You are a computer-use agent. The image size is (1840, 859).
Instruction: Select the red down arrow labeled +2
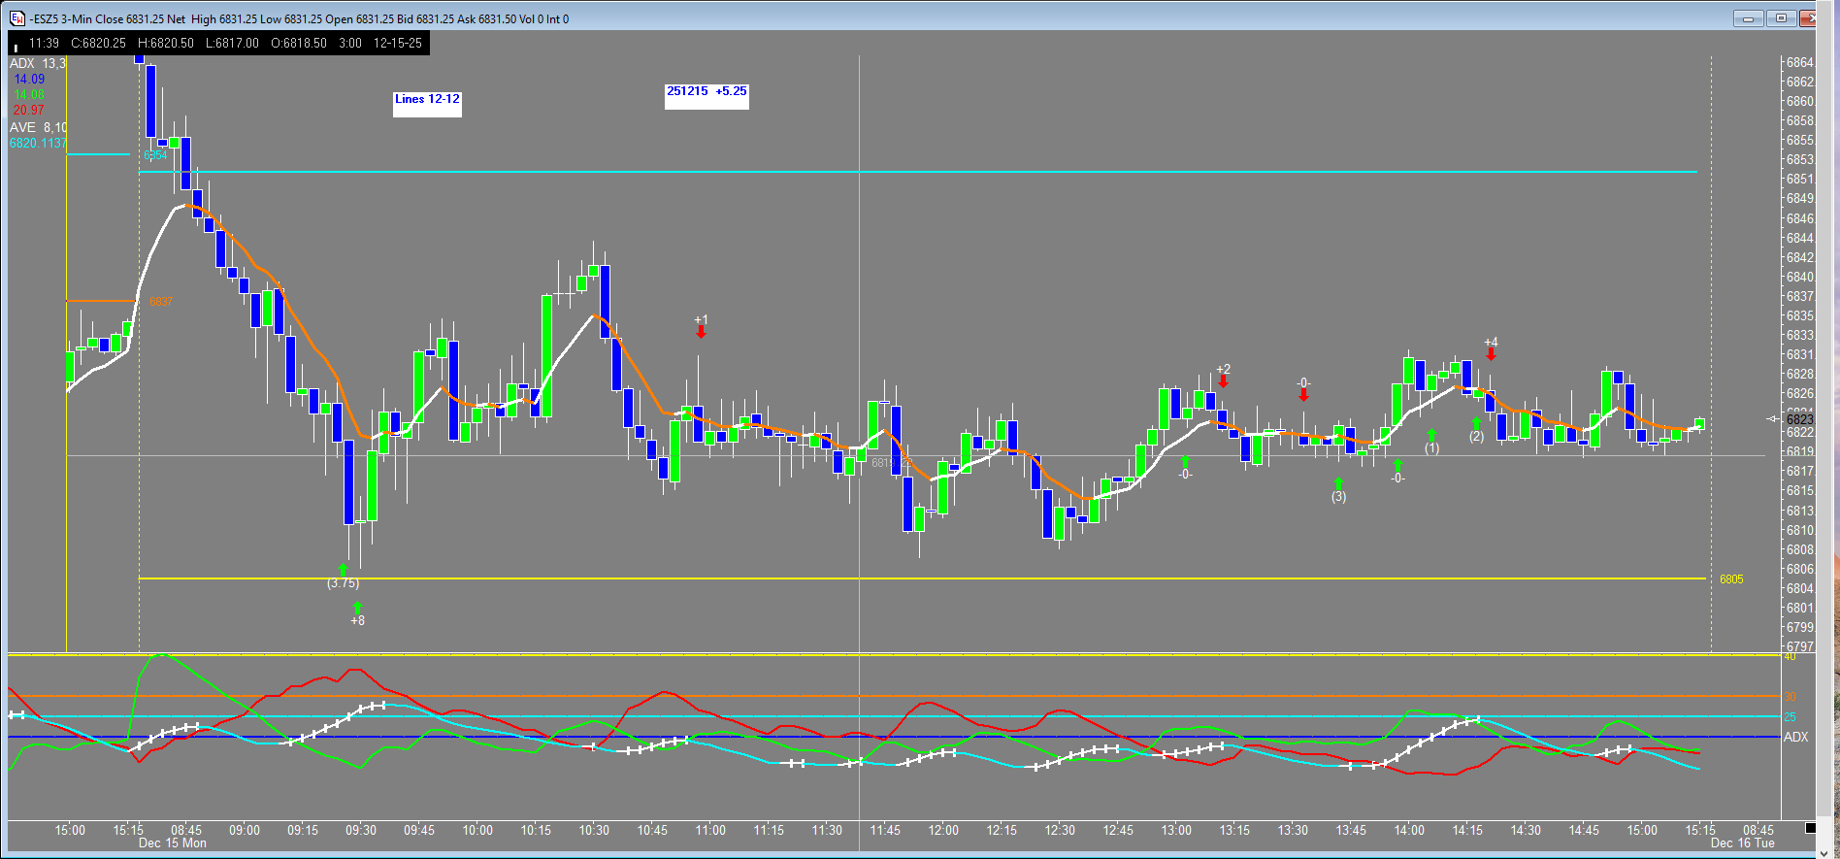1223,381
